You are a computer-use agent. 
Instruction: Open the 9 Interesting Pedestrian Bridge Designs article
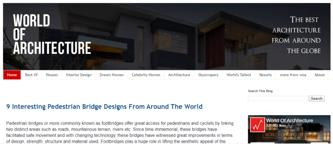[x=104, y=107]
